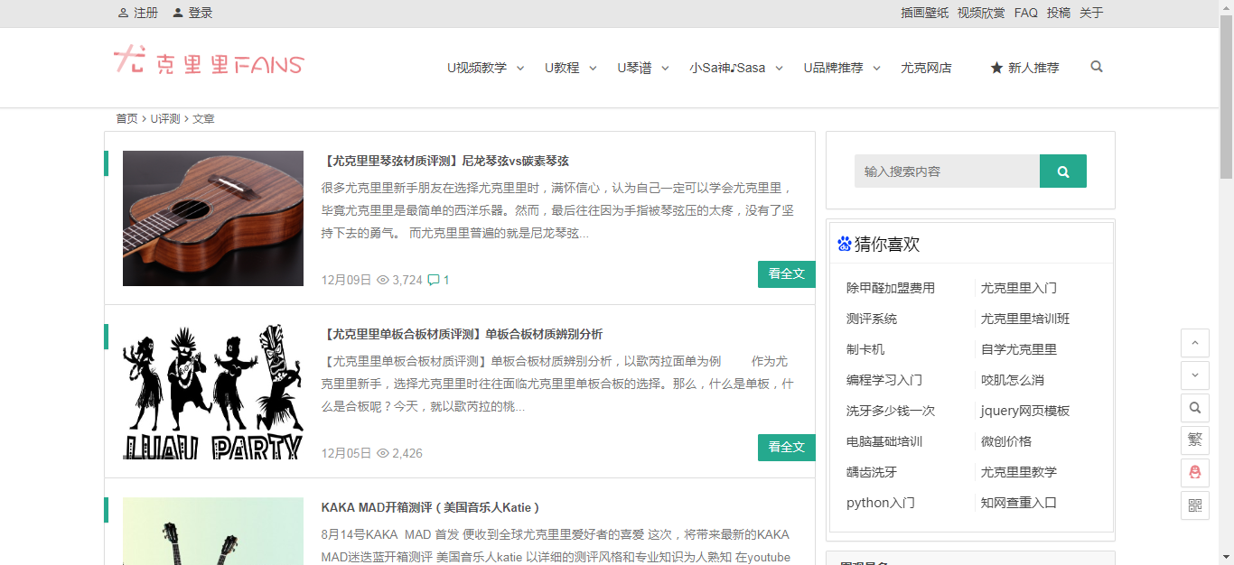Click the 咬肌怎么消 recommended link
1234x565 pixels.
[x=1013, y=380]
